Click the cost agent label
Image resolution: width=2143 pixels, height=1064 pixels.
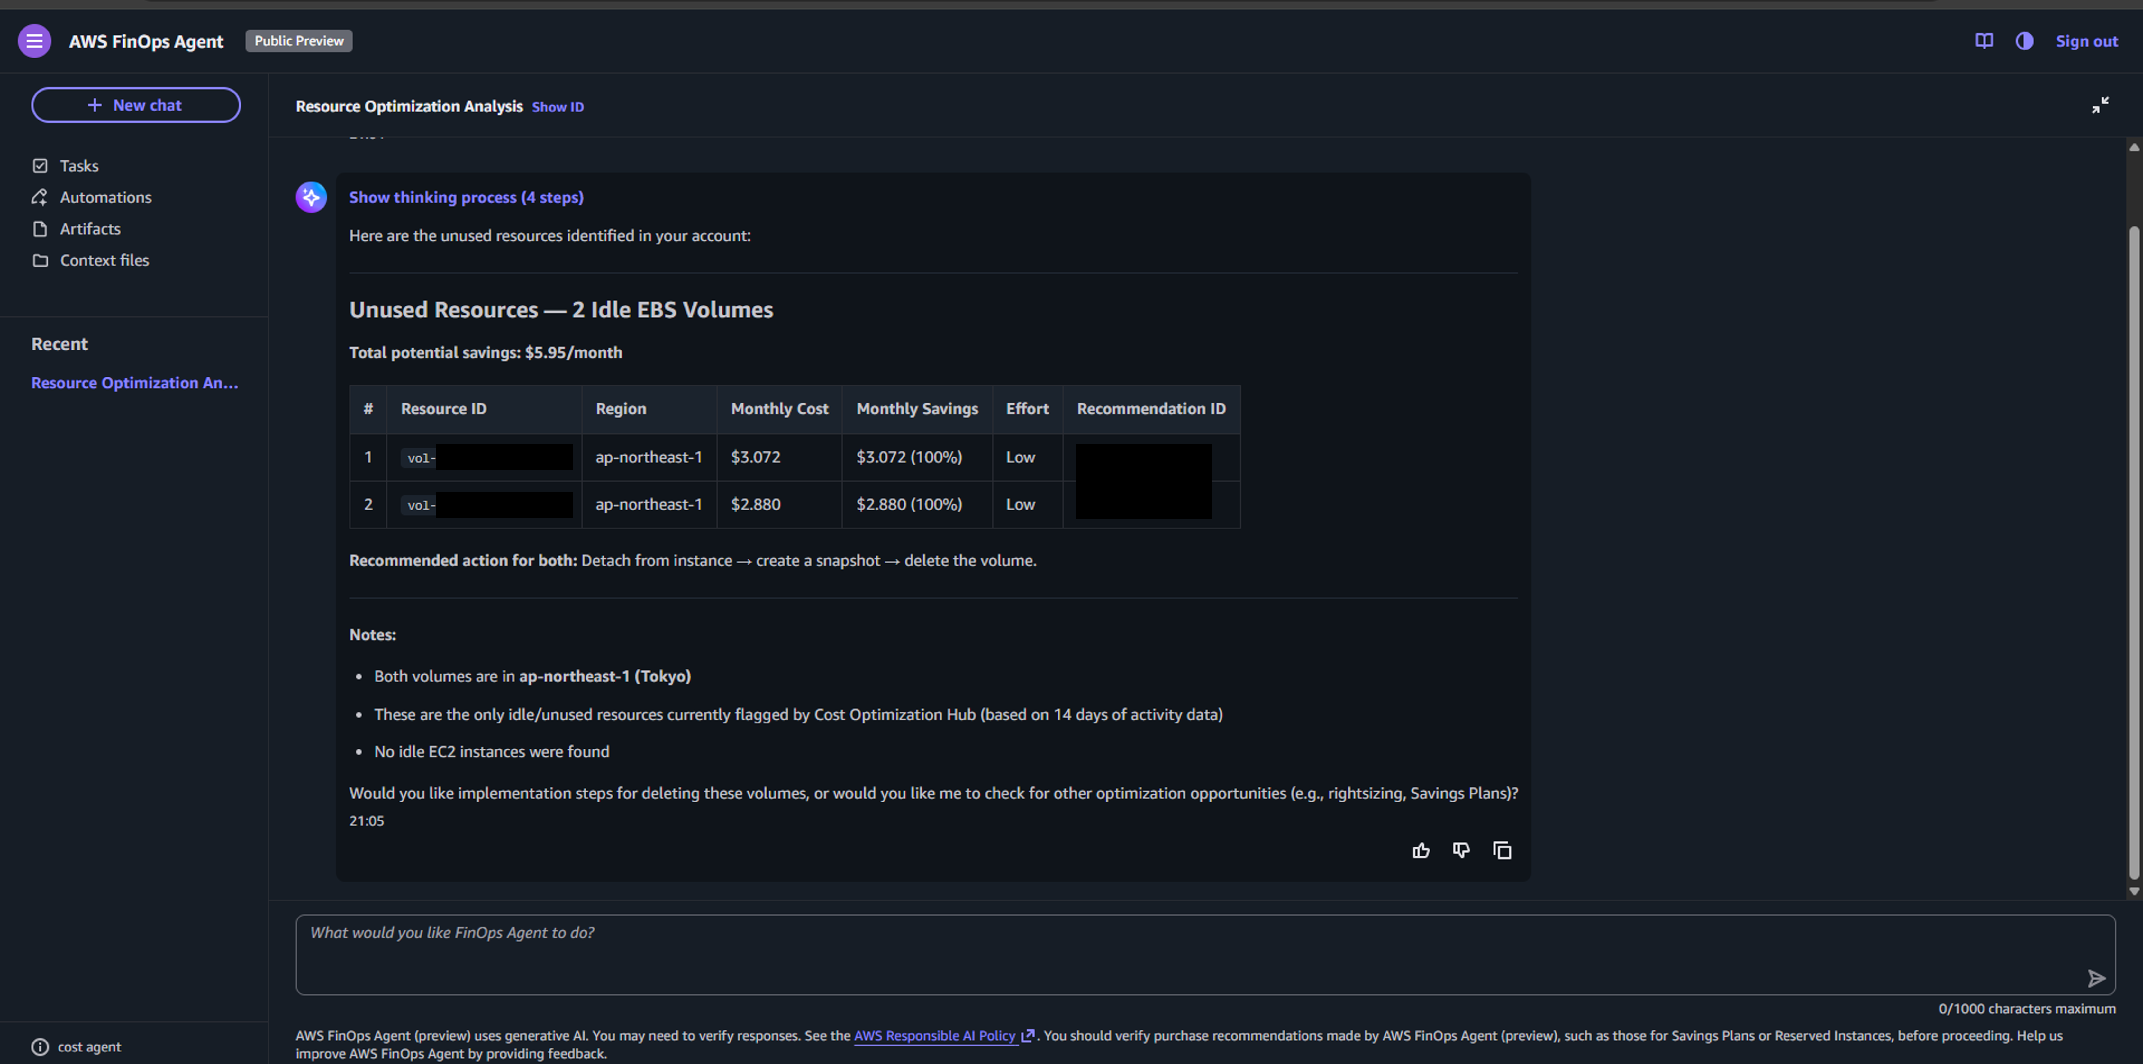[89, 1047]
